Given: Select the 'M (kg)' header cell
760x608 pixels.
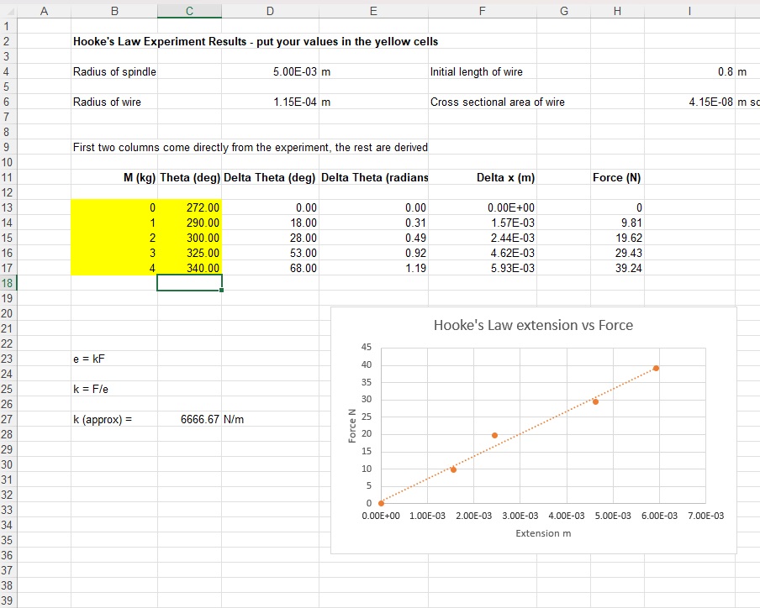Looking at the screenshot, I should 114,178.
